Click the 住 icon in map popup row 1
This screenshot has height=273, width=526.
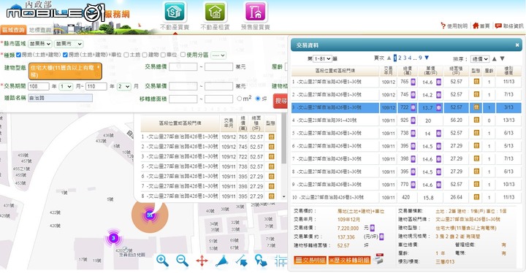coord(271,136)
